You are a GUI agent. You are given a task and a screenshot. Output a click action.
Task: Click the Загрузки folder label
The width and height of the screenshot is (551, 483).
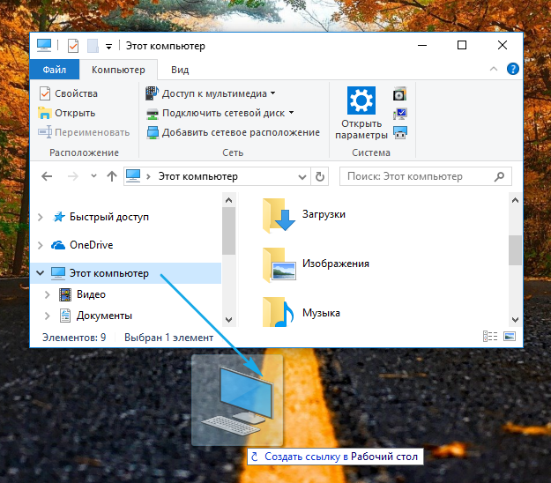point(324,214)
